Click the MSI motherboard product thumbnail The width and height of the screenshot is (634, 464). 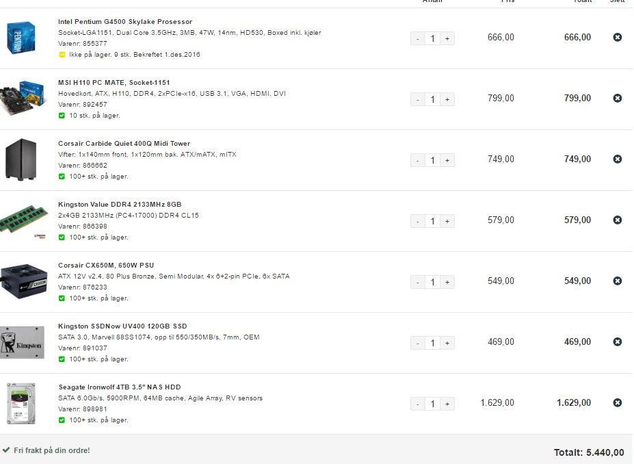coord(23,98)
